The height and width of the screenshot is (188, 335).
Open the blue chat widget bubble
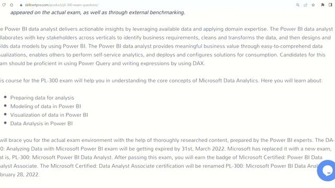(x=327, y=171)
